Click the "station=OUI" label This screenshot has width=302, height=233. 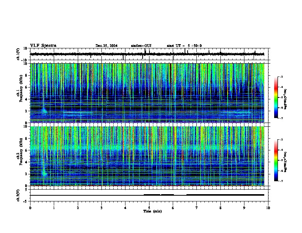click(141, 46)
